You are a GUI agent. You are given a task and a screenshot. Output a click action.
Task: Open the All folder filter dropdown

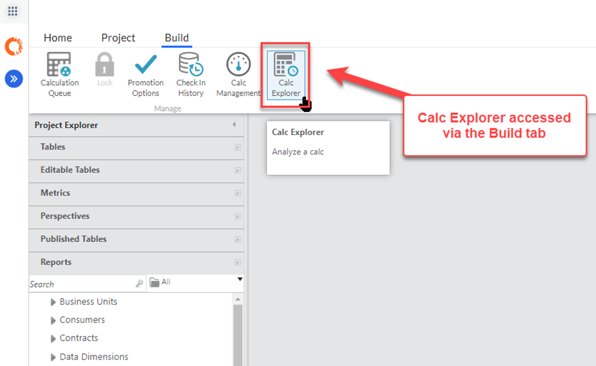(x=240, y=280)
